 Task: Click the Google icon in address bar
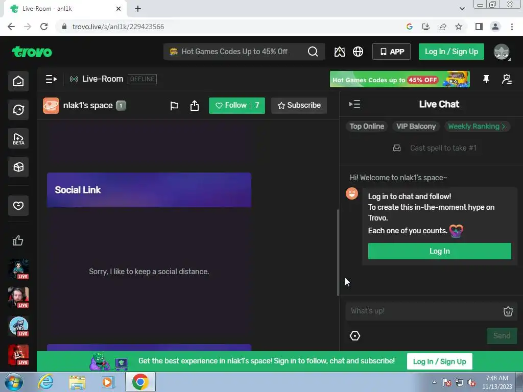(x=410, y=27)
